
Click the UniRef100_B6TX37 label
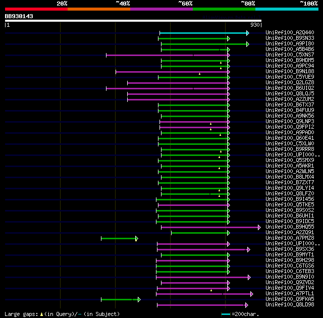click(290, 105)
